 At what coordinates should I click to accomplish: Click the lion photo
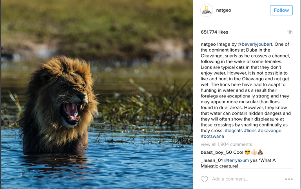click(96, 94)
